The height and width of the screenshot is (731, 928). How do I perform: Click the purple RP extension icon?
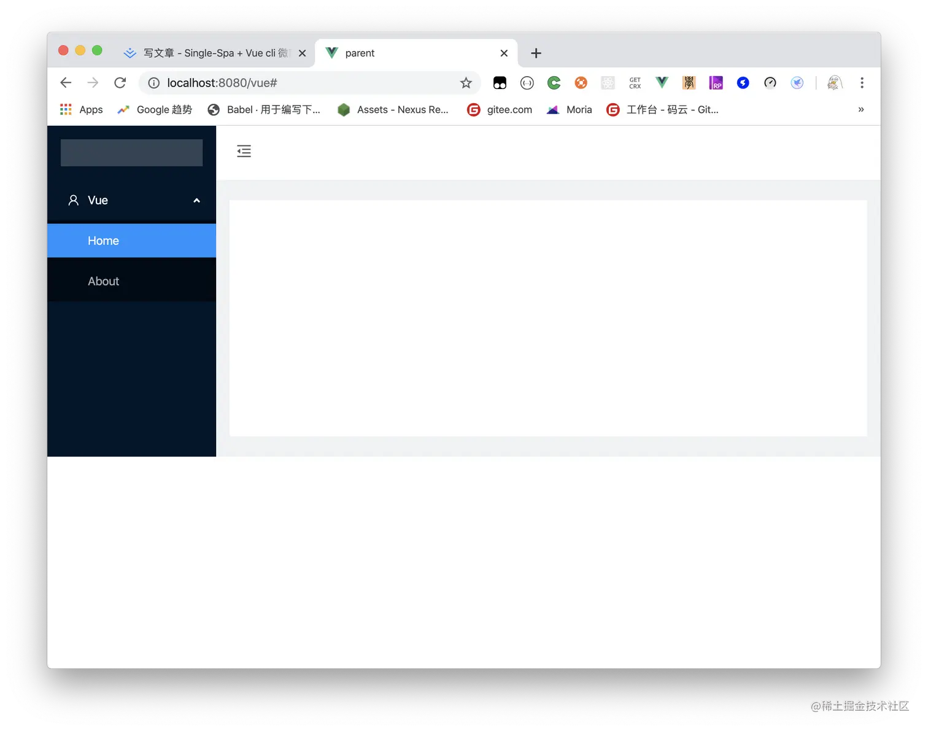tap(716, 83)
